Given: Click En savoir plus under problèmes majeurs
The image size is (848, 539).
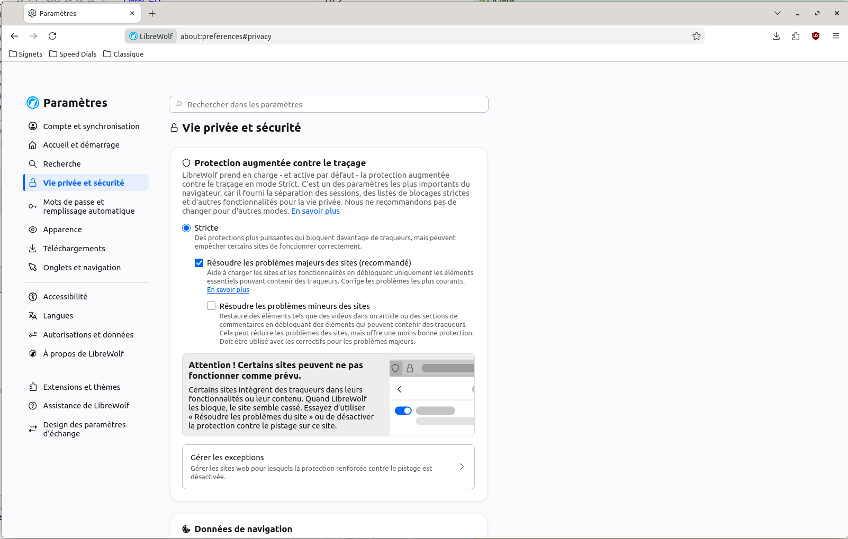Looking at the screenshot, I should (228, 290).
